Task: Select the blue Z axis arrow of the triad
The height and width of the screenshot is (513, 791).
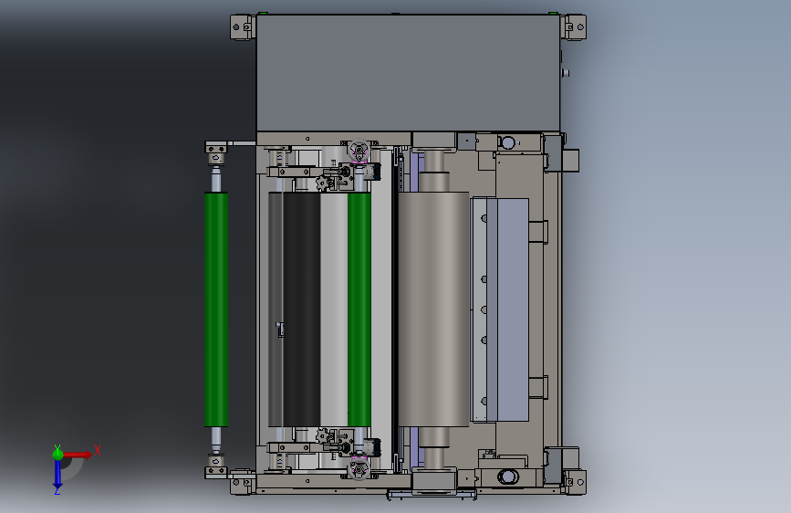Action: coord(57,475)
